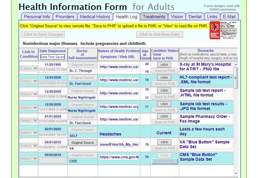Open the Select dropdown in 01/01/2009 row
The width and height of the screenshot is (258, 178).
[29, 120]
